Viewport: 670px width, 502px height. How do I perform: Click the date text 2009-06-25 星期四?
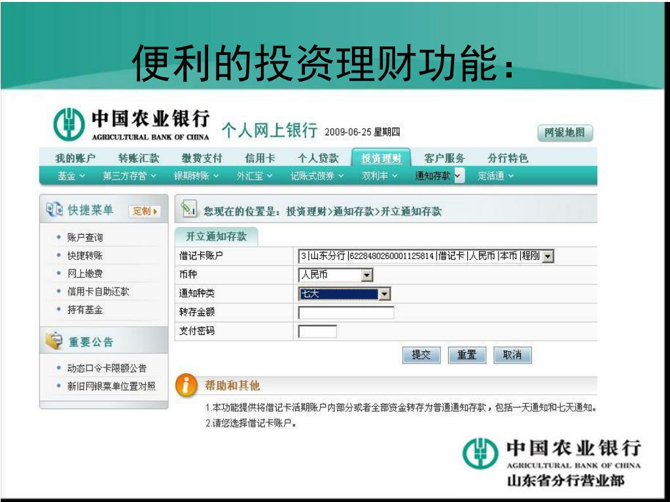[x=362, y=132]
